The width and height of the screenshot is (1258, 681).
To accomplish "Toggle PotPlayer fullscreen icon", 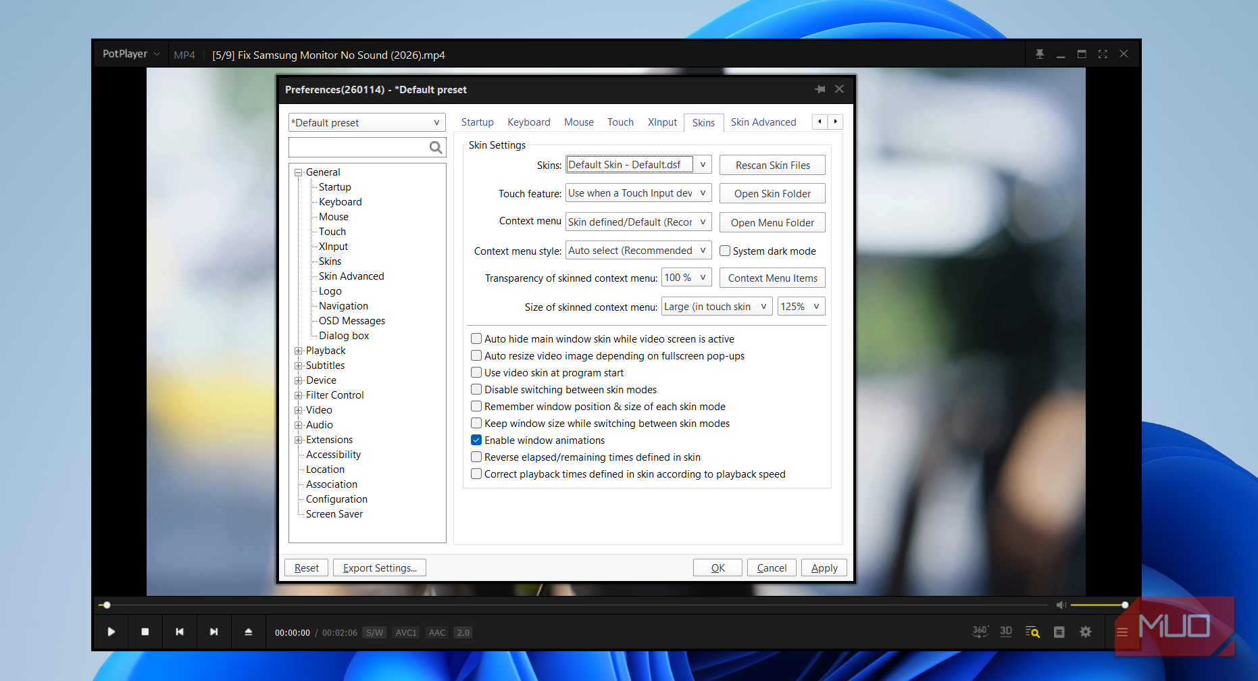I will point(1103,54).
